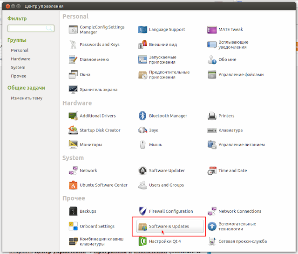Open Network Connections icon
298x254 pixels.
tap(212, 211)
